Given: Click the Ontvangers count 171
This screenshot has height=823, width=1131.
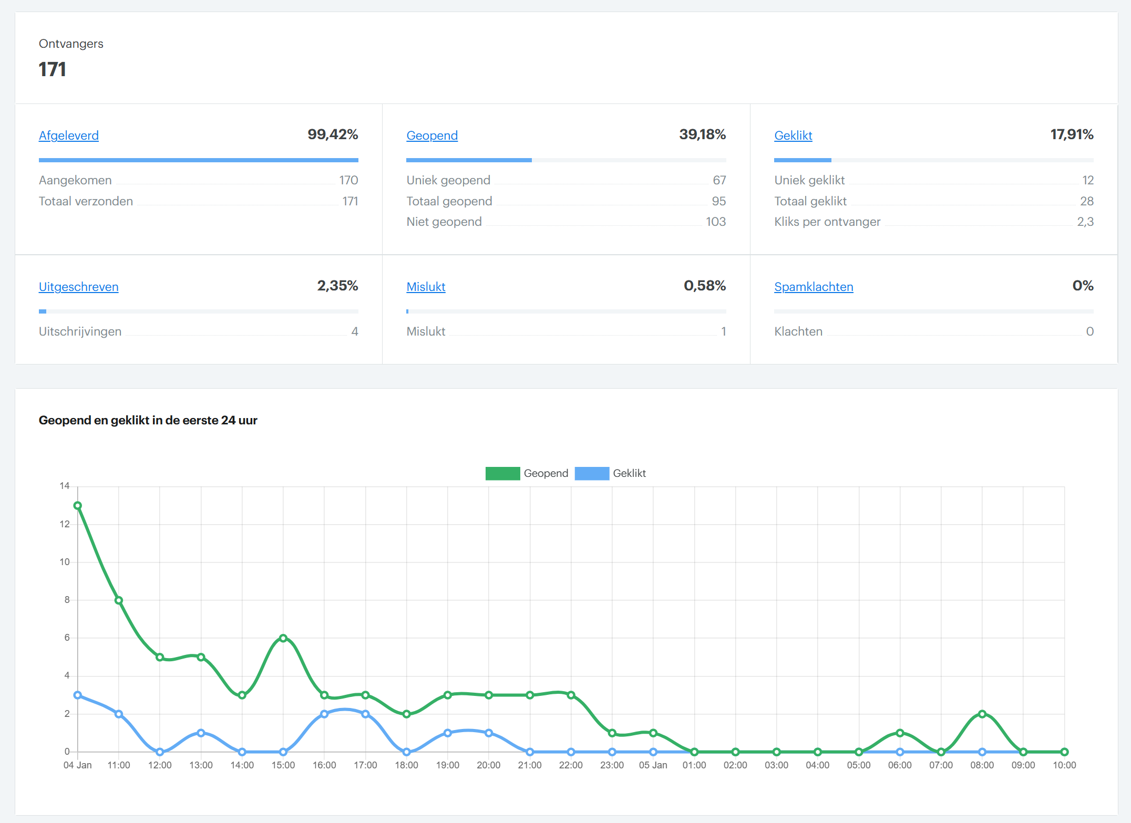Looking at the screenshot, I should coord(52,69).
